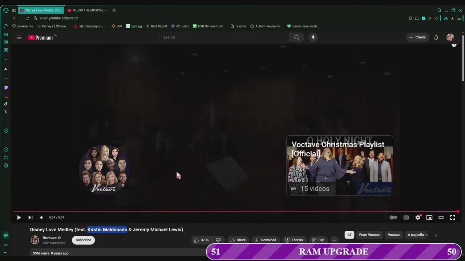Expand Opera sidebar three-dot menu
Screen dimensions: 465x261
click(x=6, y=252)
